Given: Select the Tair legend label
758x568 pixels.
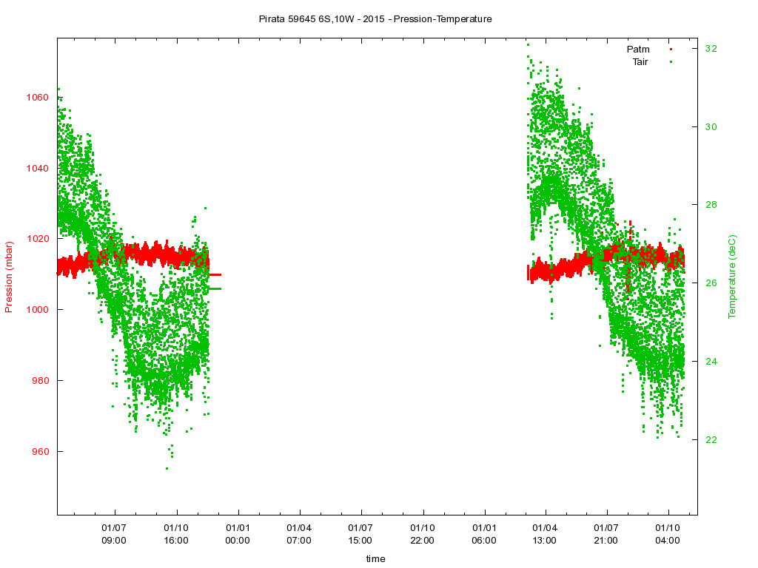Looking at the screenshot, I should [x=640, y=62].
